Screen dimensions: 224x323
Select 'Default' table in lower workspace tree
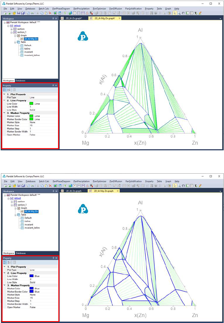click(28, 218)
